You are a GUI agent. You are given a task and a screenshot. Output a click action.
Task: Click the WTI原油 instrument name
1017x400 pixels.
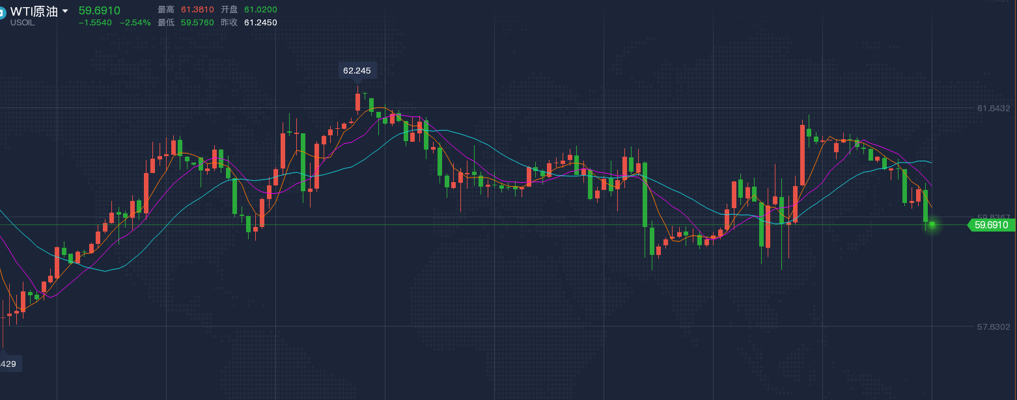coord(34,12)
